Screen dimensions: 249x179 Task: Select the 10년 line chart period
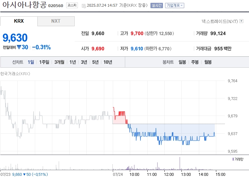point(108,62)
